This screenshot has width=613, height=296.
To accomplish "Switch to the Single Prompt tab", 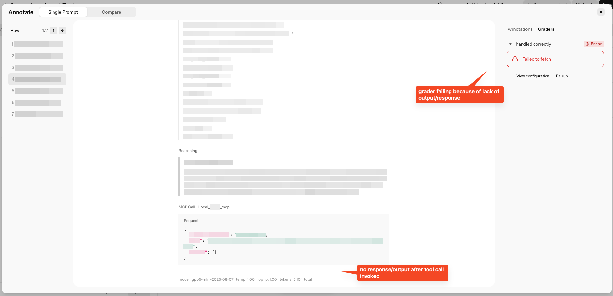I will (63, 12).
